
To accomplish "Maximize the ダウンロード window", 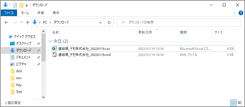I will click(x=224, y=5).
